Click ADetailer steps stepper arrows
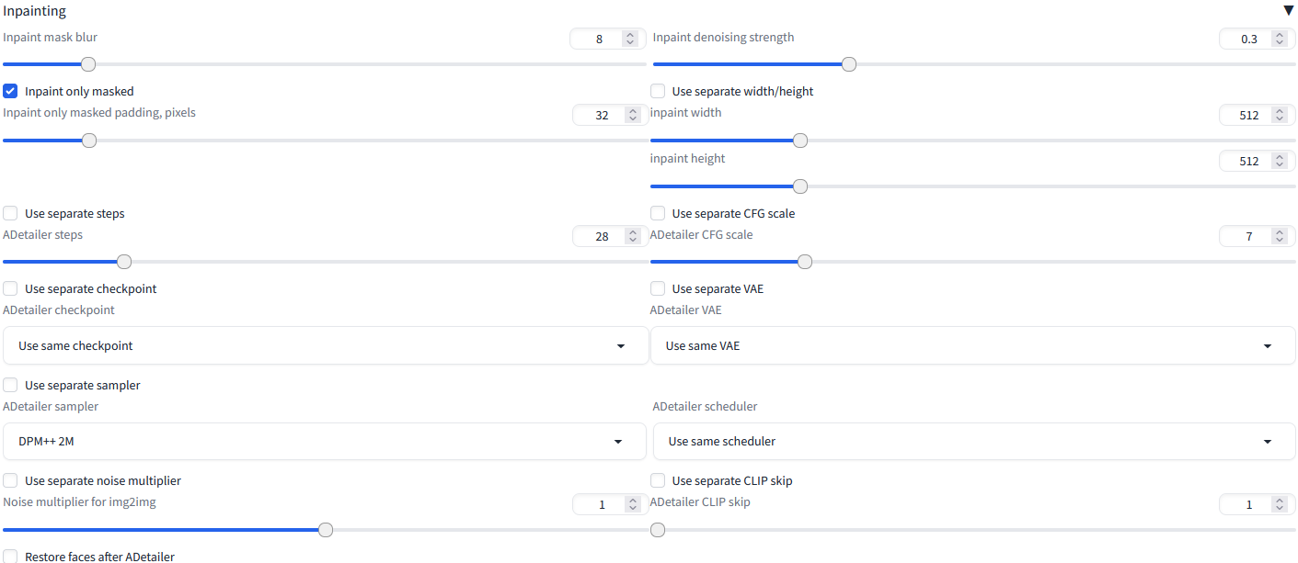 [x=632, y=236]
